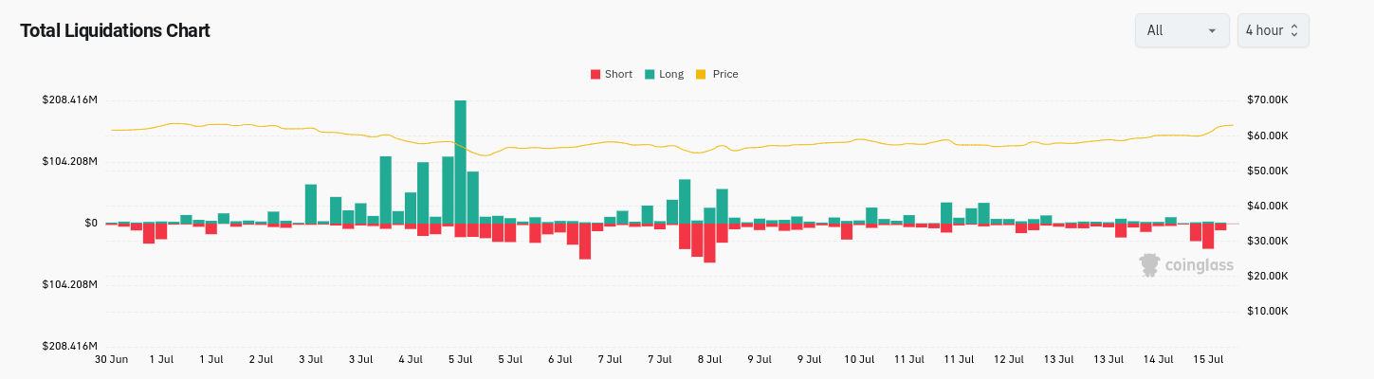Image resolution: width=1374 pixels, height=379 pixels.
Task: Click the red Short legend color swatch
Action: coord(595,74)
